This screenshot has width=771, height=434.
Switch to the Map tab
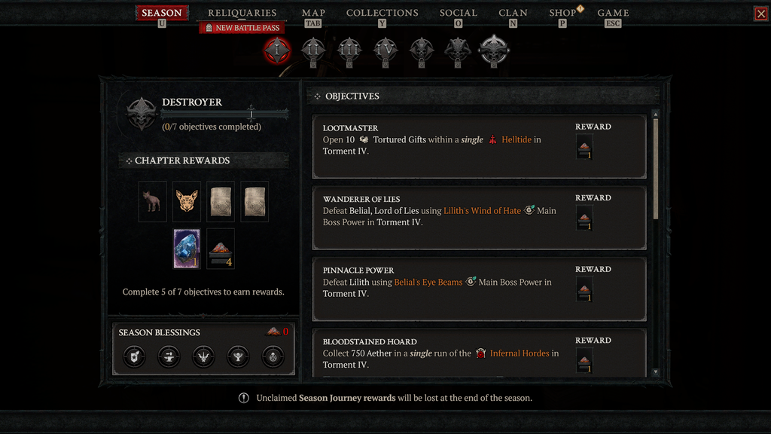point(313,13)
